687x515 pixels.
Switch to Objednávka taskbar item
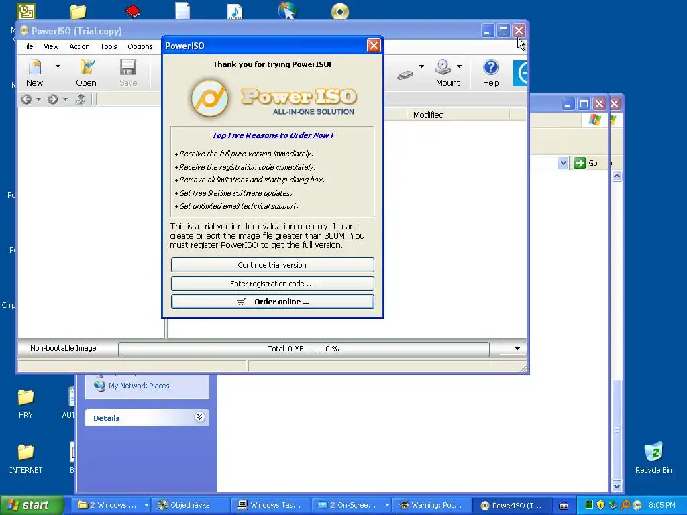pyautogui.click(x=190, y=505)
